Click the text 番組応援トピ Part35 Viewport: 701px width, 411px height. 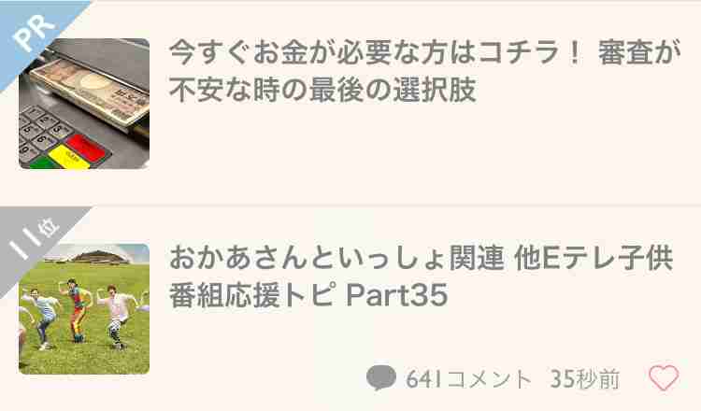pos(308,295)
